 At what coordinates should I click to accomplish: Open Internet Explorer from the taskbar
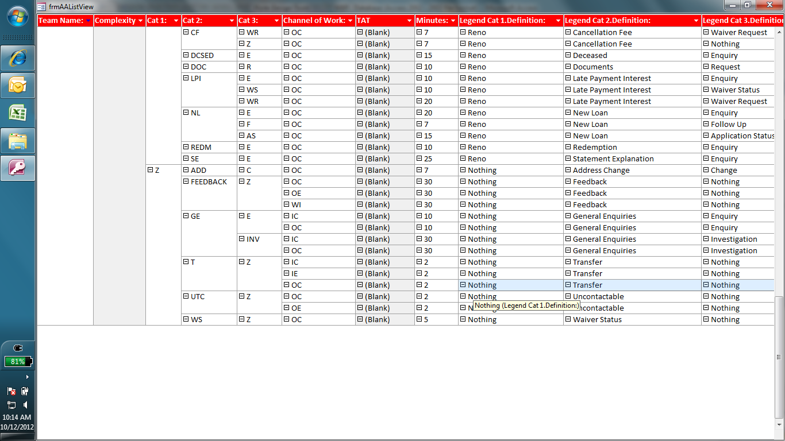click(x=17, y=58)
